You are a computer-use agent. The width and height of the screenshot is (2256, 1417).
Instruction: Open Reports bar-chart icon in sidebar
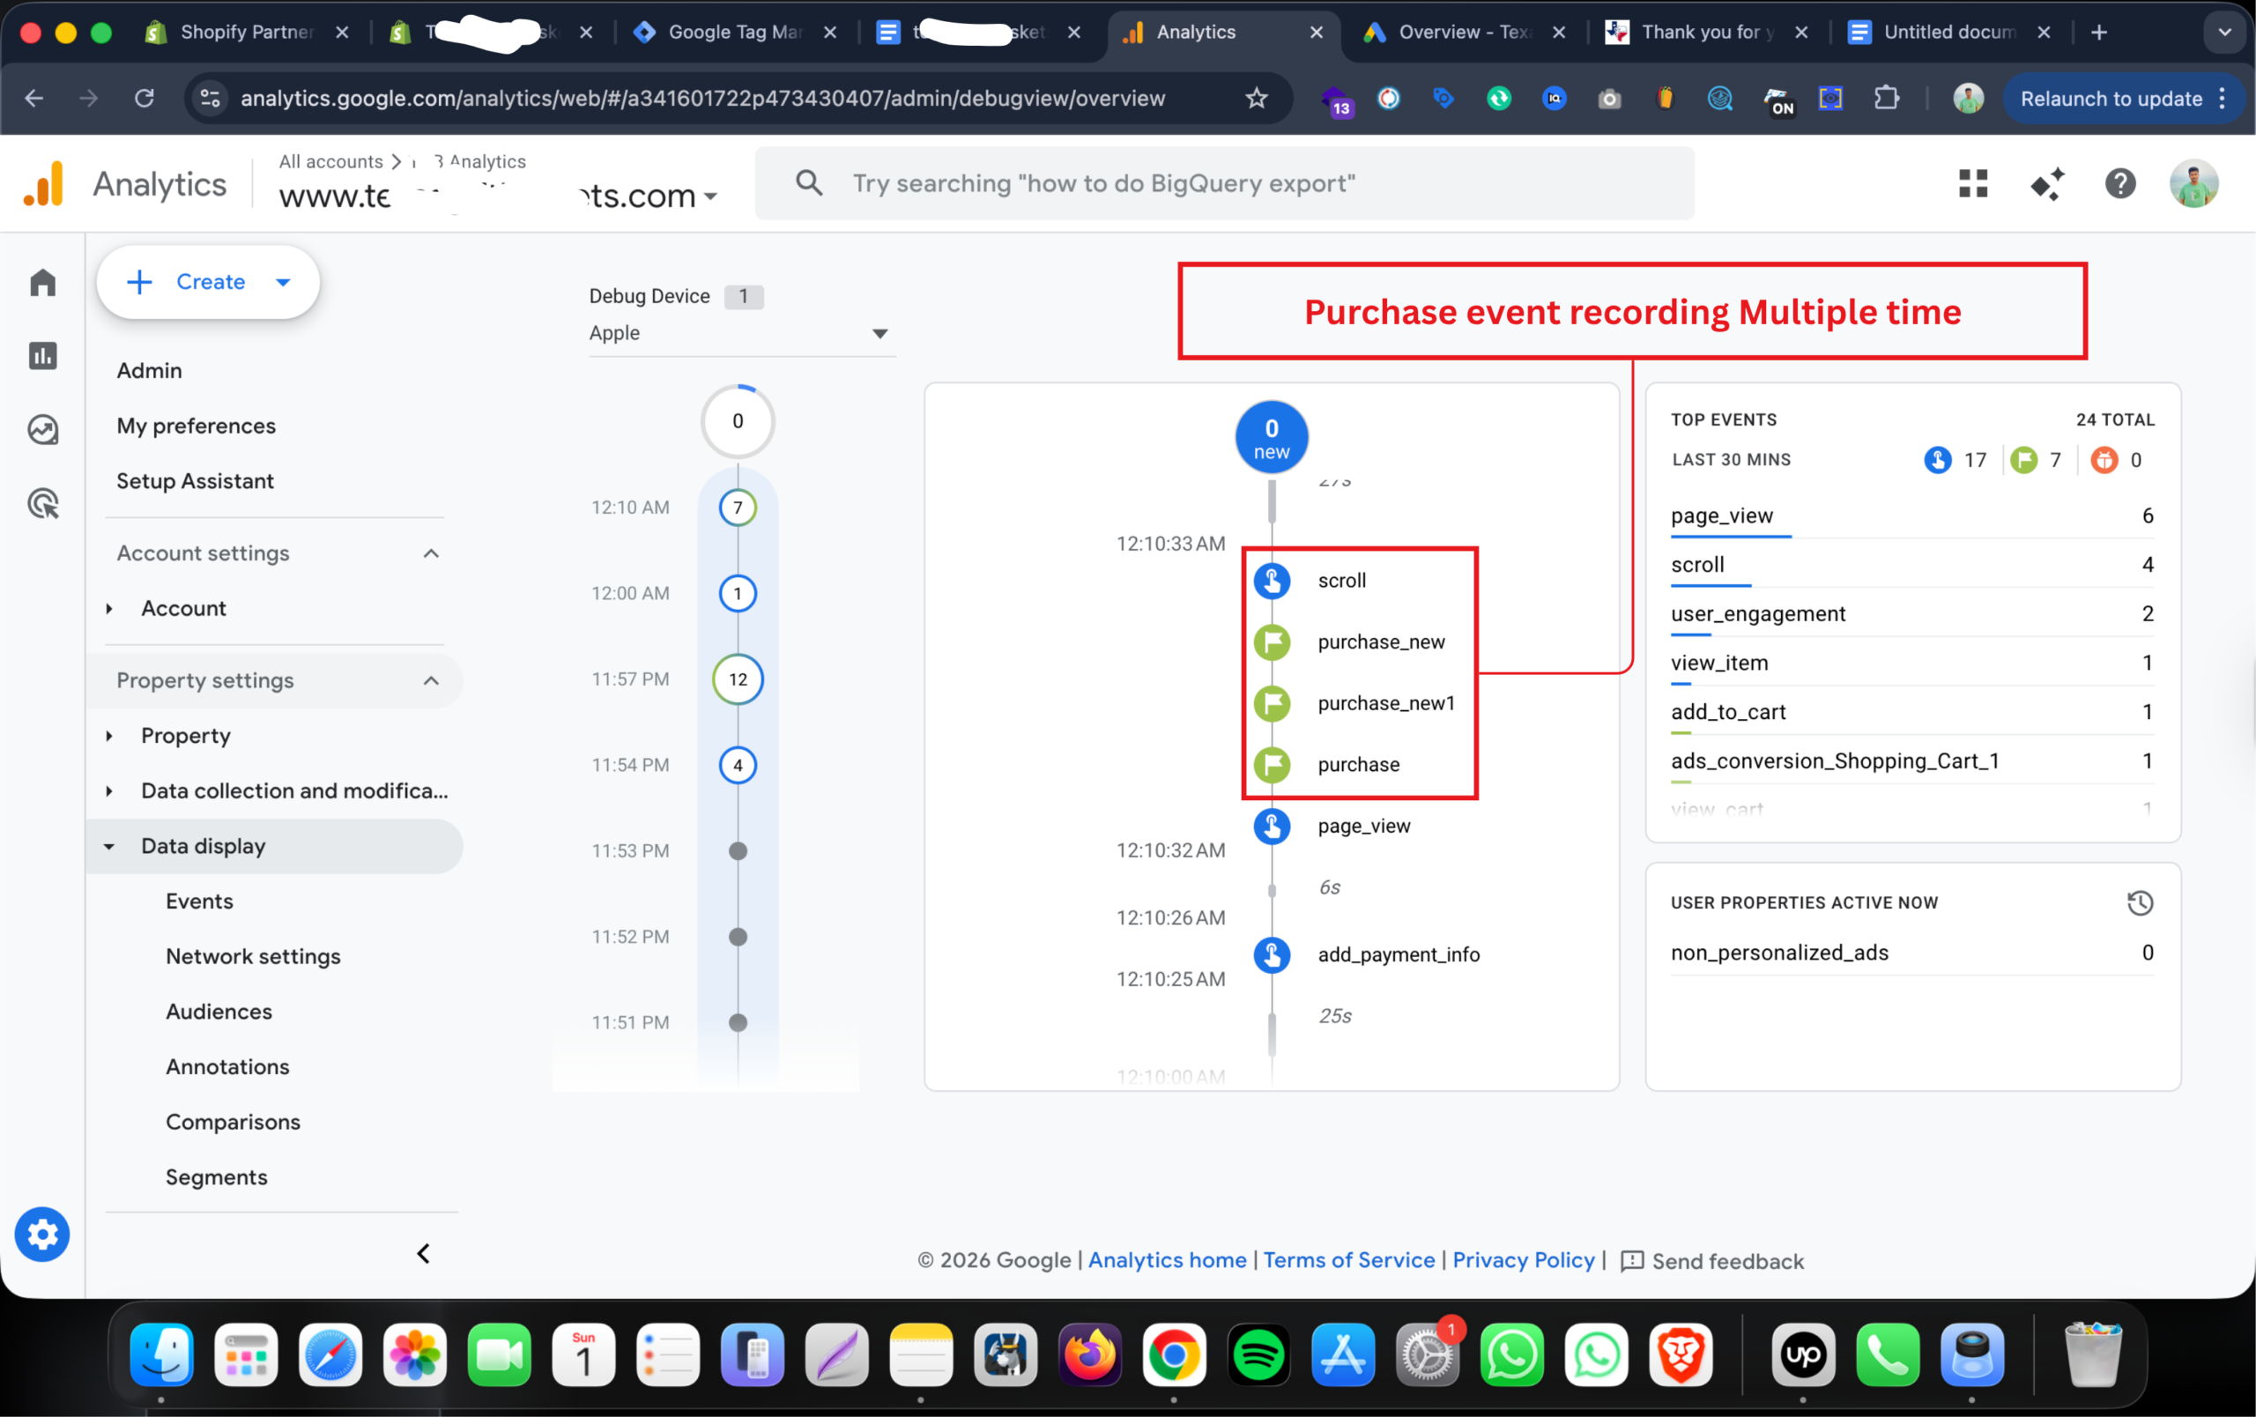[43, 356]
